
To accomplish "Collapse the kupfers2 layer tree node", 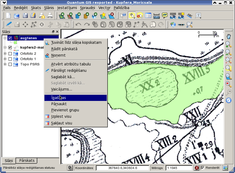I will [x=5, y=48].
